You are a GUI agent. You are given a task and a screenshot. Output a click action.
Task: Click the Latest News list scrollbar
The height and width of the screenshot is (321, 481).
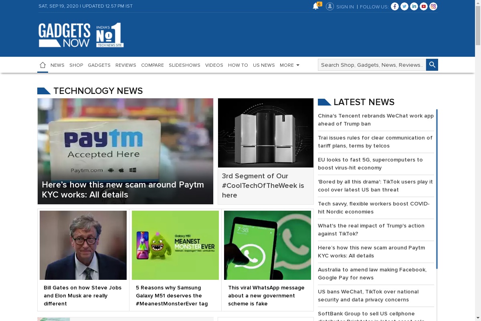tap(437, 189)
